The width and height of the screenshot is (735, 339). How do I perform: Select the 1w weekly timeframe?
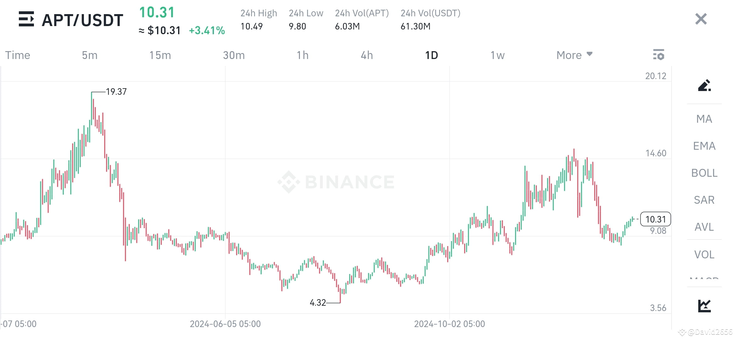(x=497, y=55)
